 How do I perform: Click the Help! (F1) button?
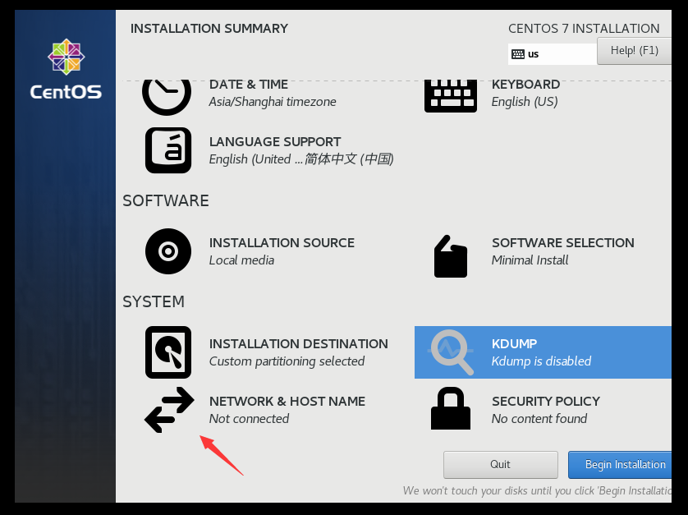pos(634,51)
